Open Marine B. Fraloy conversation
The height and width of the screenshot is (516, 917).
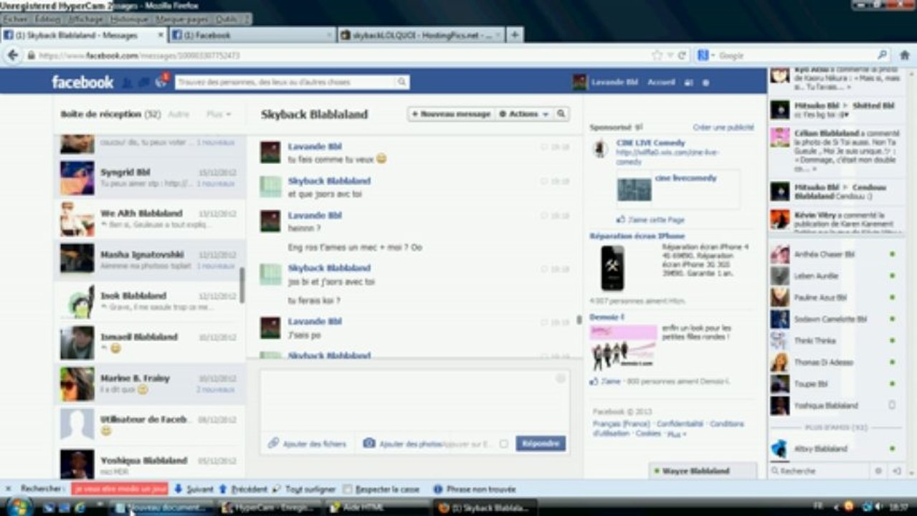[x=150, y=383]
